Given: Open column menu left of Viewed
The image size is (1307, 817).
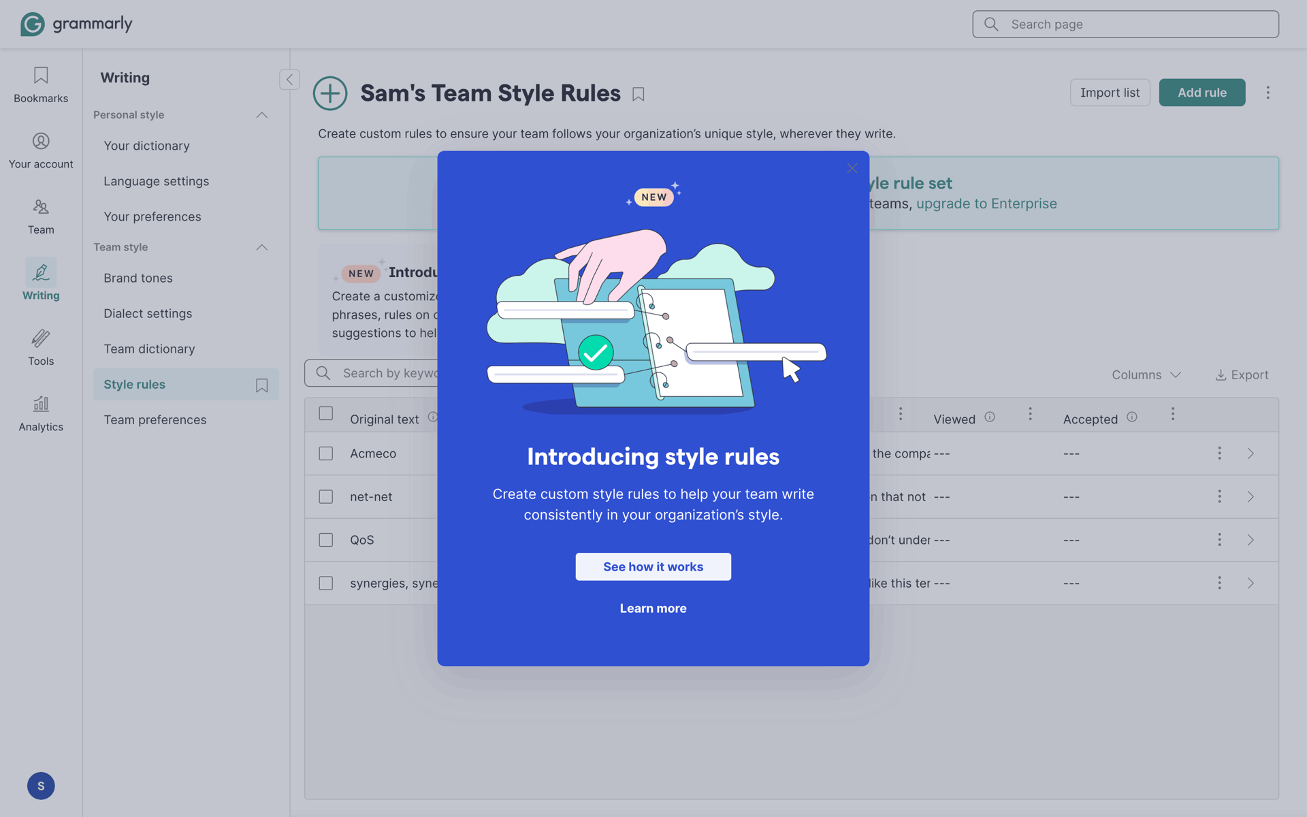Looking at the screenshot, I should (x=901, y=414).
